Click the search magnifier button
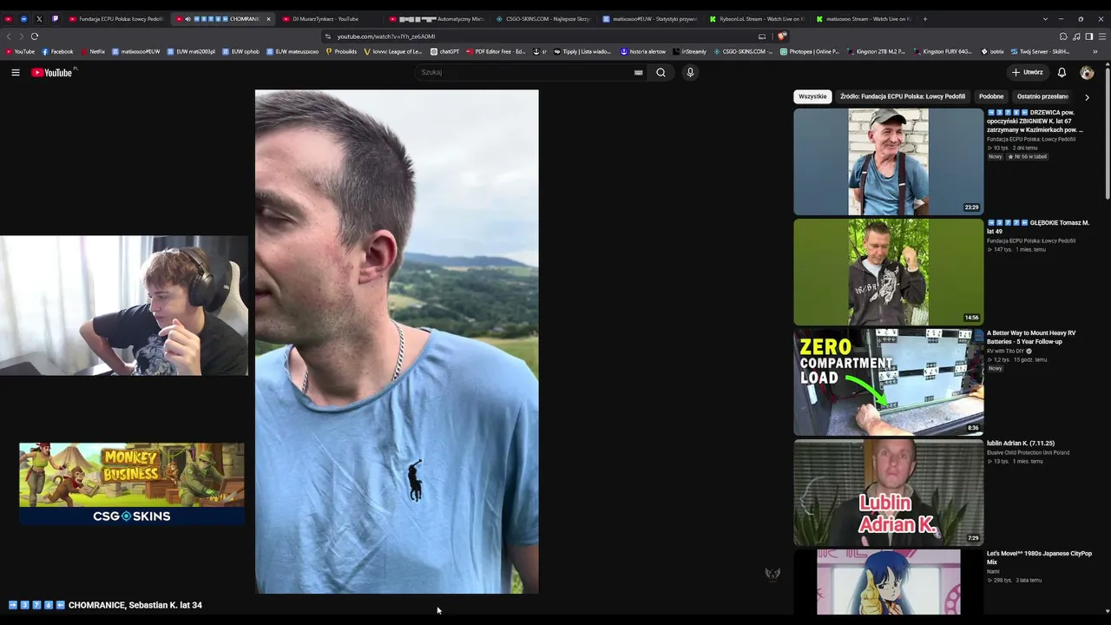Screen dimensions: 1111x625 click(x=661, y=73)
